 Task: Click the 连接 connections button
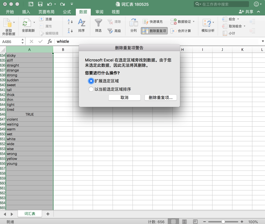click(46, 19)
